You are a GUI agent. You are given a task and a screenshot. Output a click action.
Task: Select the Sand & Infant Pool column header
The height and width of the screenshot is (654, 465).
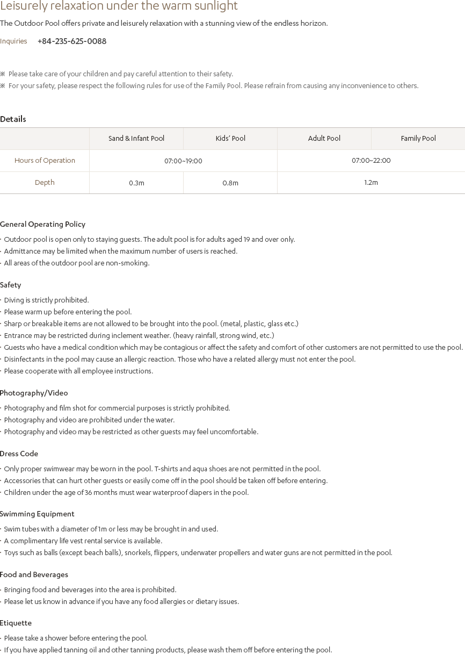(136, 139)
